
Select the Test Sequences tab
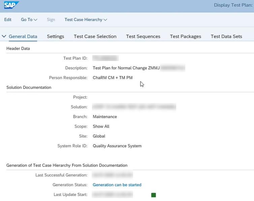click(x=143, y=36)
